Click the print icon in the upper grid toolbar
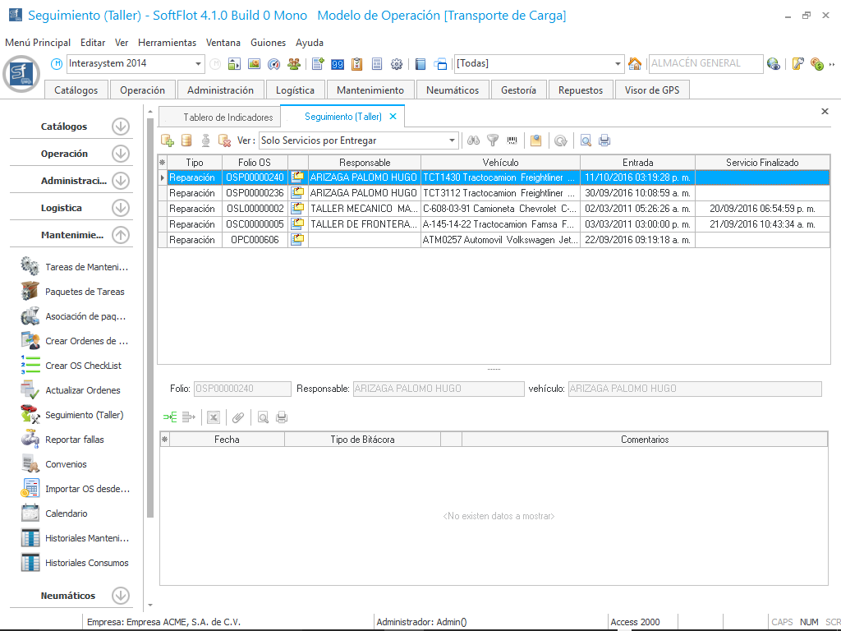 (x=604, y=140)
